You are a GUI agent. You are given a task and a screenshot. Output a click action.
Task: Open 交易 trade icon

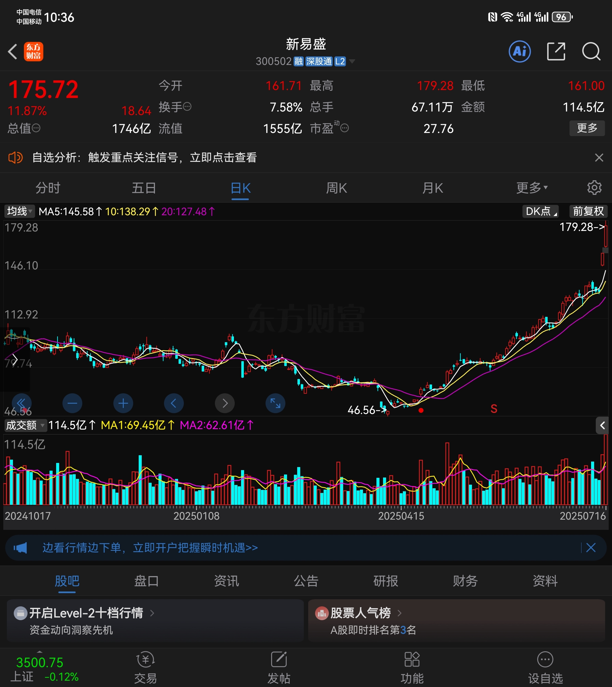tap(145, 668)
